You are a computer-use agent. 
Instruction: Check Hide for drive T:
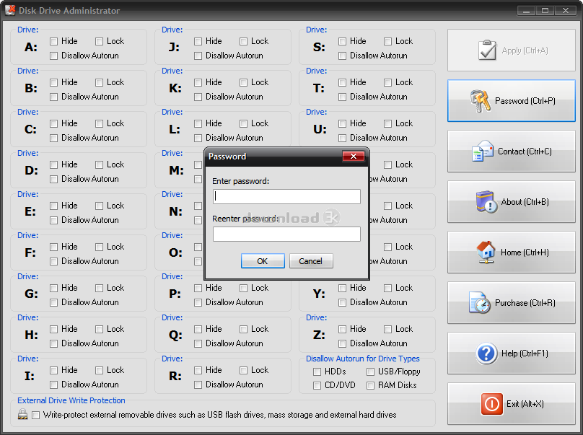[x=343, y=82]
